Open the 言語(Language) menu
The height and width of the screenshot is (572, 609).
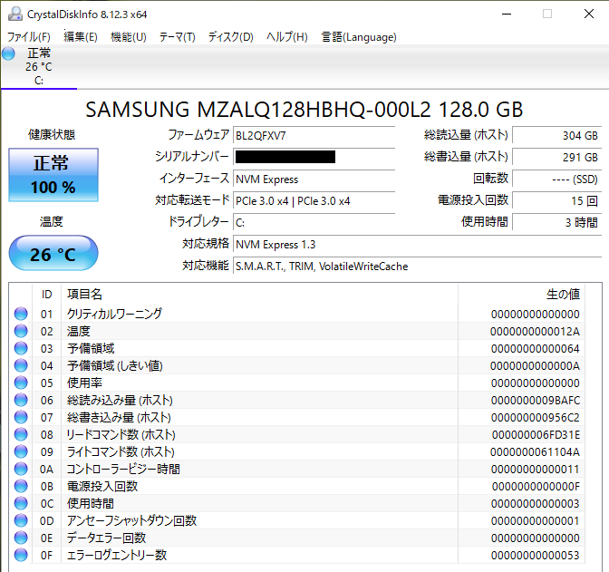pos(359,37)
